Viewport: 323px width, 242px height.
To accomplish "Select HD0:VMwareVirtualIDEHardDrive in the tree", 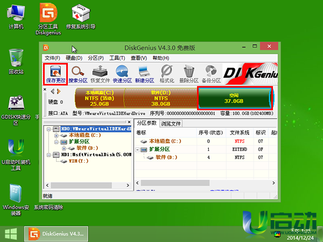I will 96,129.
